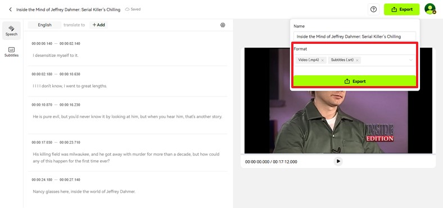Viewport: 443px width, 208px height.
Task: Click start timestamp 00:00:00.140
Action: click(42, 43)
